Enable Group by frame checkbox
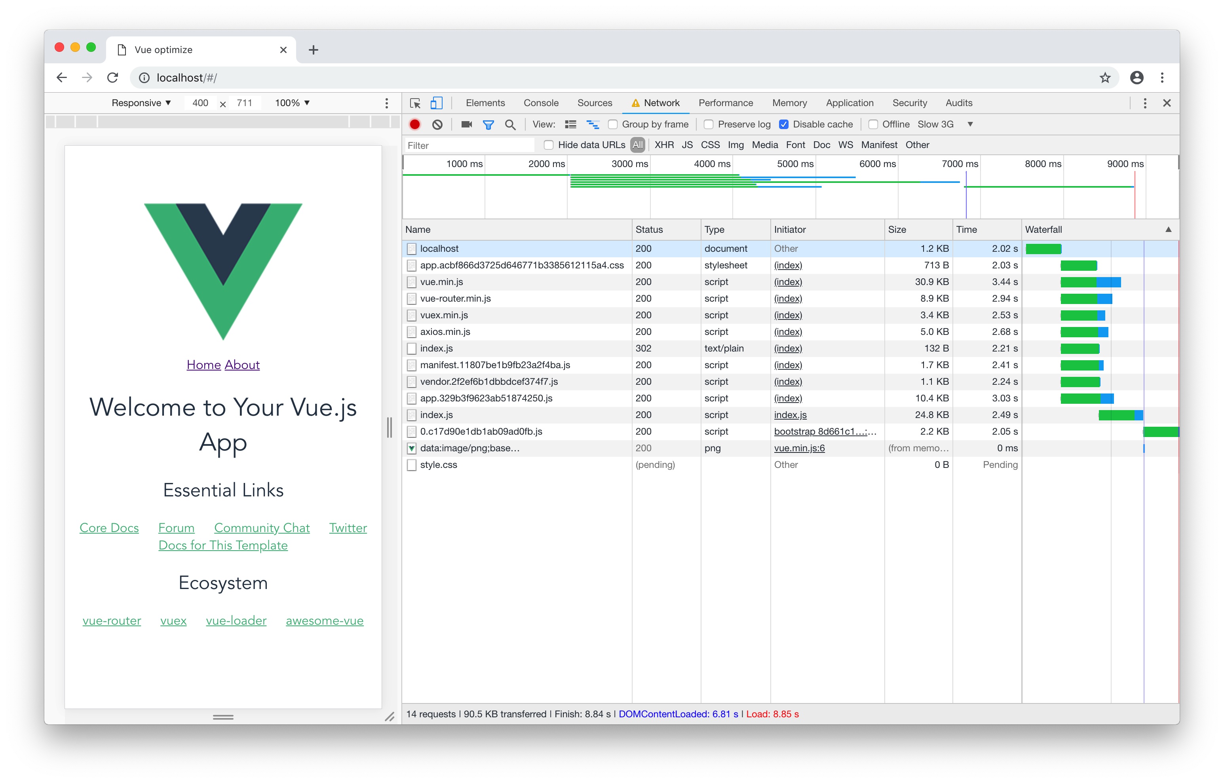The width and height of the screenshot is (1224, 783). pyautogui.click(x=612, y=125)
